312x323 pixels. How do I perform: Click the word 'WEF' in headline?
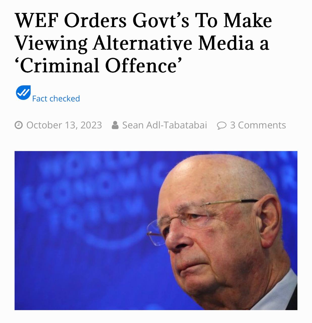point(37,20)
